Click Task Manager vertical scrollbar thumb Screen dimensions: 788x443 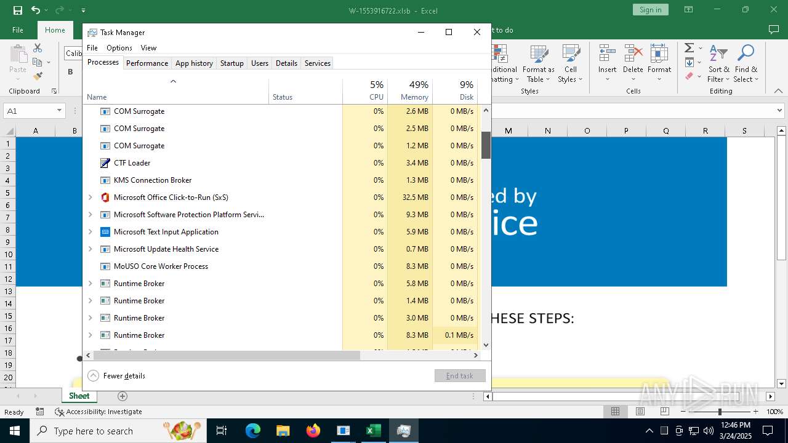486,145
